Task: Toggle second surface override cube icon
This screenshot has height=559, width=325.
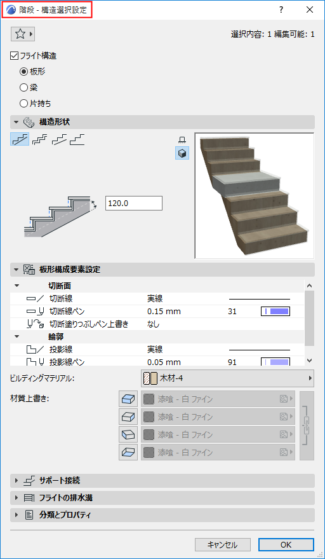Action: [128, 417]
